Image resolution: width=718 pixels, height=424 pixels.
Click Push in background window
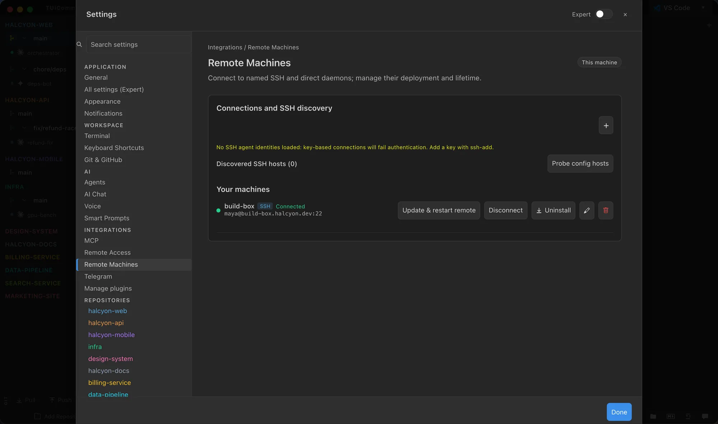[x=60, y=400]
